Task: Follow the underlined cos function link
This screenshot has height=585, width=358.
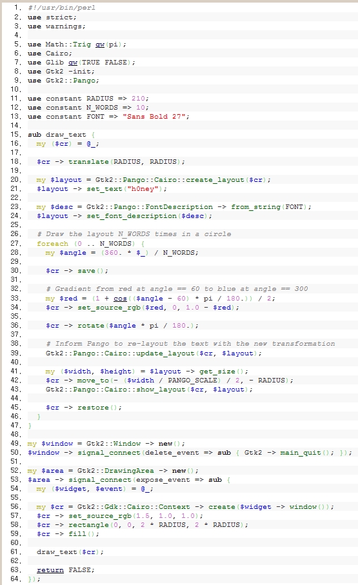Action: point(120,299)
